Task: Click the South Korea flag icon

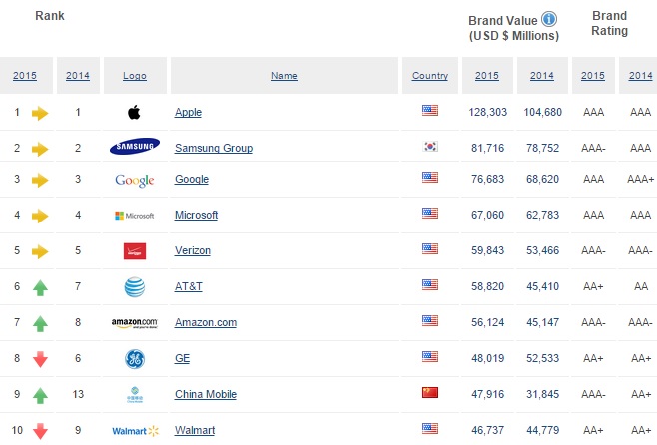Action: click(430, 147)
